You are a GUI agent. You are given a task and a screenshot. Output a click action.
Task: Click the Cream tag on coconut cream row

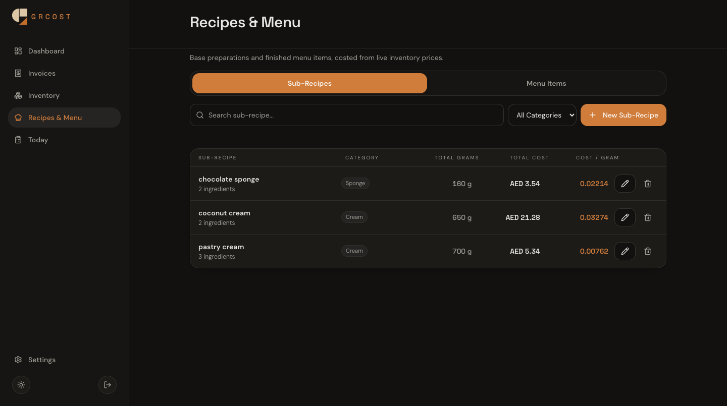click(354, 217)
